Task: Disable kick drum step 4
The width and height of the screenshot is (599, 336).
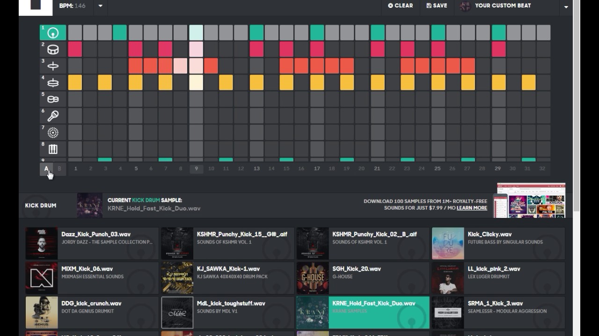Action: pyautogui.click(x=120, y=33)
